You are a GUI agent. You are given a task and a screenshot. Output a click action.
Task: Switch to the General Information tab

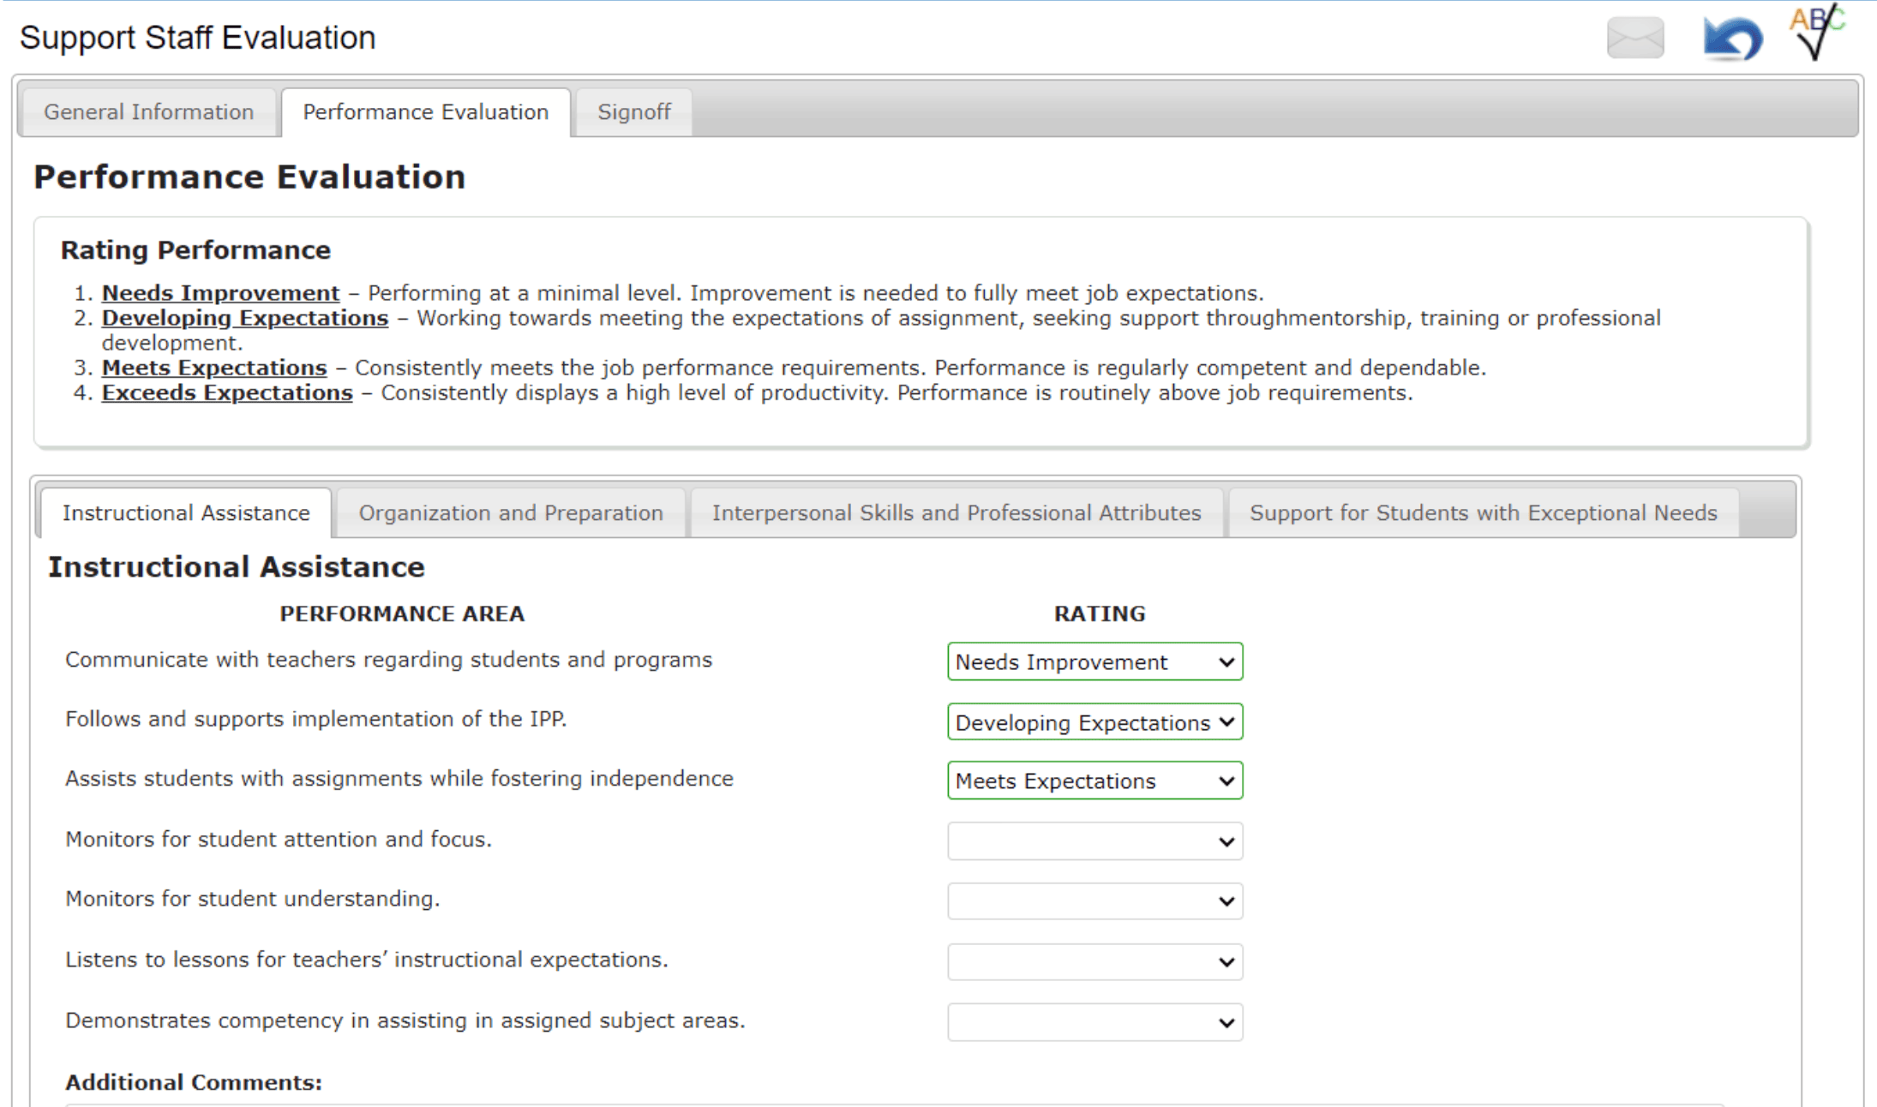coord(148,112)
